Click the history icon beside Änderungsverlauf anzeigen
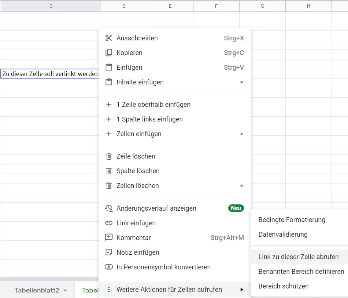Screen dimensions: 348x298 (x=108, y=208)
